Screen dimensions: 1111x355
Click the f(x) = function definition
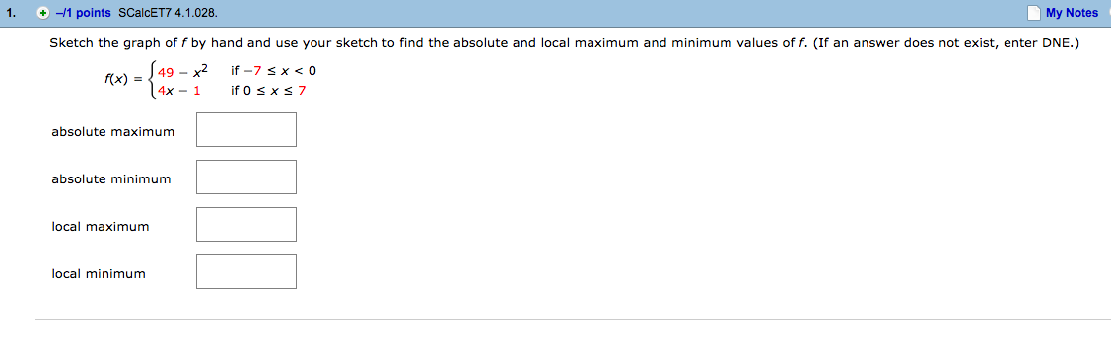123,79
